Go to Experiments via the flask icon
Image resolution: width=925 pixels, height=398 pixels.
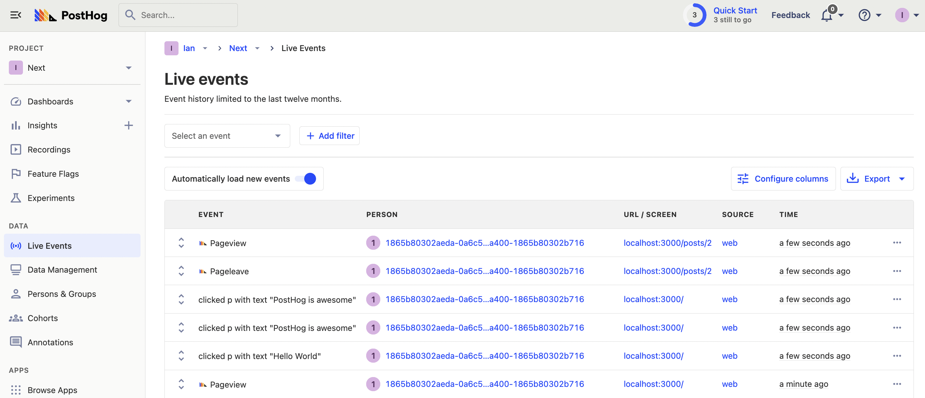click(16, 198)
